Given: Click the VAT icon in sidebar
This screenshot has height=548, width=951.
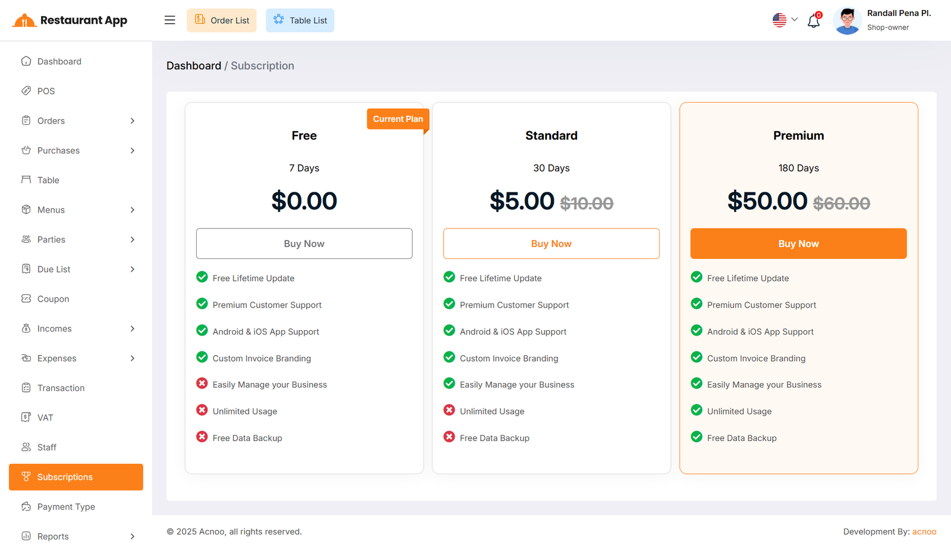Looking at the screenshot, I should click(26, 417).
